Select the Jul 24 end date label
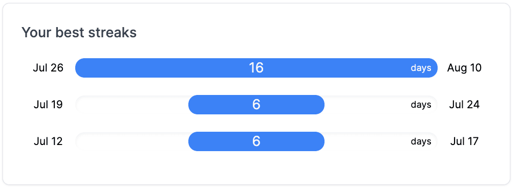The height and width of the screenshot is (193, 519). pyautogui.click(x=464, y=105)
